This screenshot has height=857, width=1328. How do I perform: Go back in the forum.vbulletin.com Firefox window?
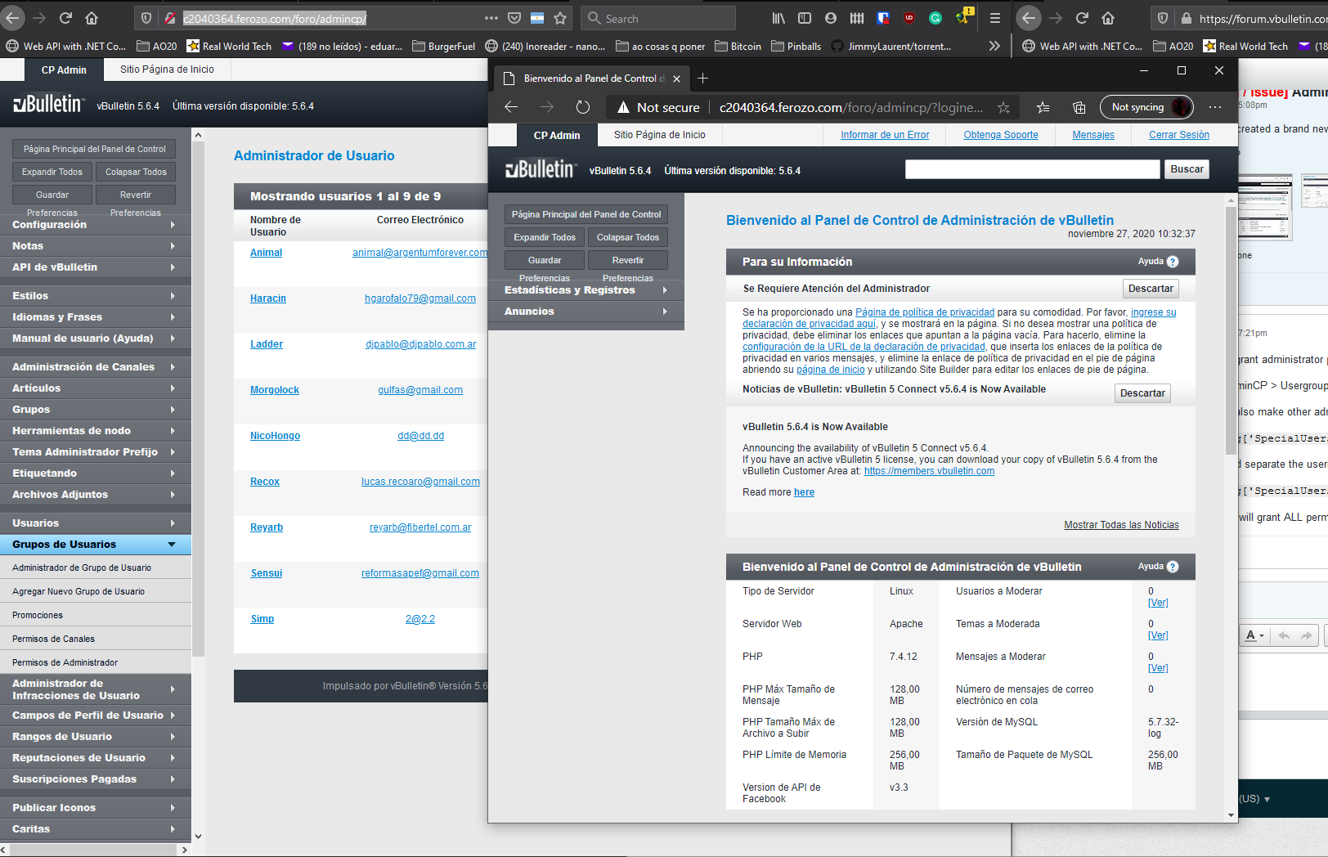pyautogui.click(x=1029, y=18)
